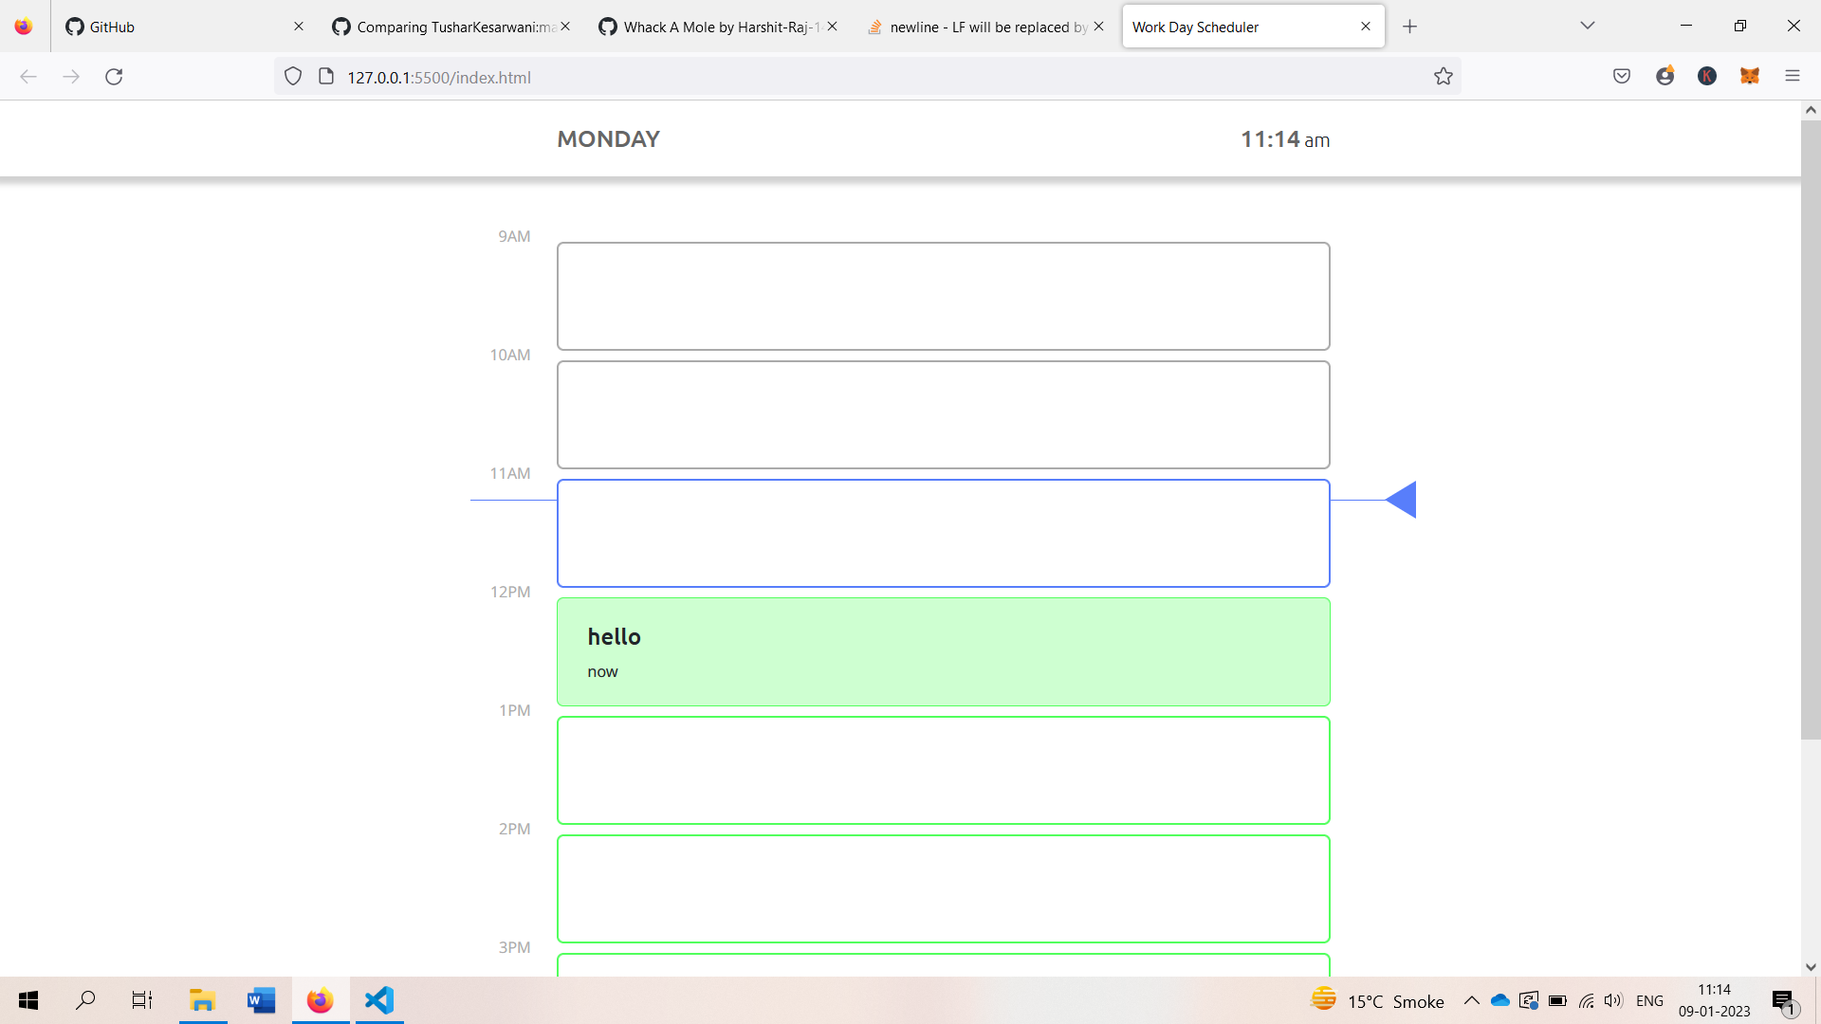This screenshot has height=1024, width=1821.
Task: Click the 2PM time block
Action: coord(944,888)
